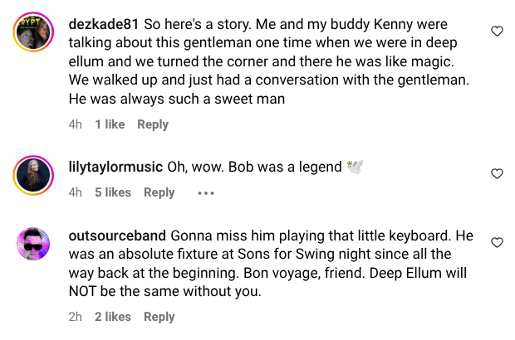View who liked dezkade81's comment (1 like)
The width and height of the screenshot is (515, 340).
click(110, 124)
